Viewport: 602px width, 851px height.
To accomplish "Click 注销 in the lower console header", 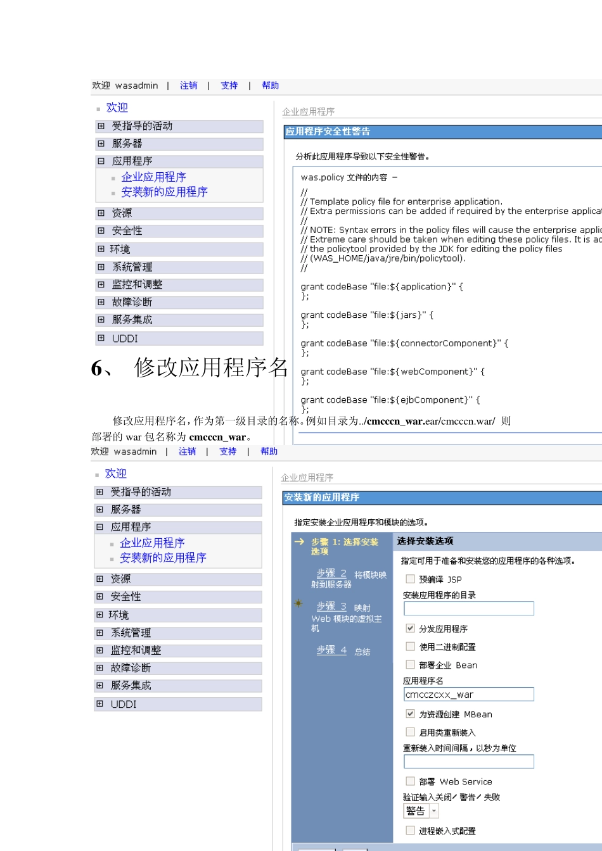I will pos(188,451).
